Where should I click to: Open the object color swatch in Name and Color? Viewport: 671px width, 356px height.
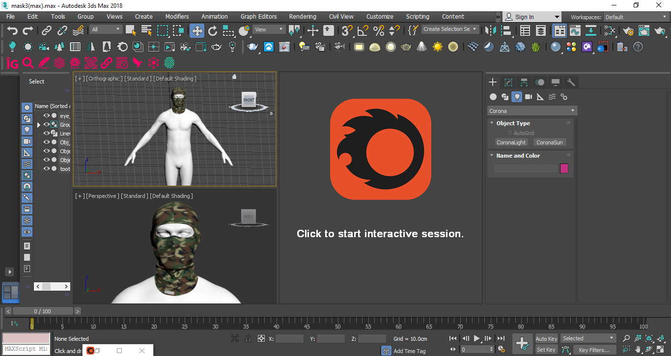(x=564, y=168)
